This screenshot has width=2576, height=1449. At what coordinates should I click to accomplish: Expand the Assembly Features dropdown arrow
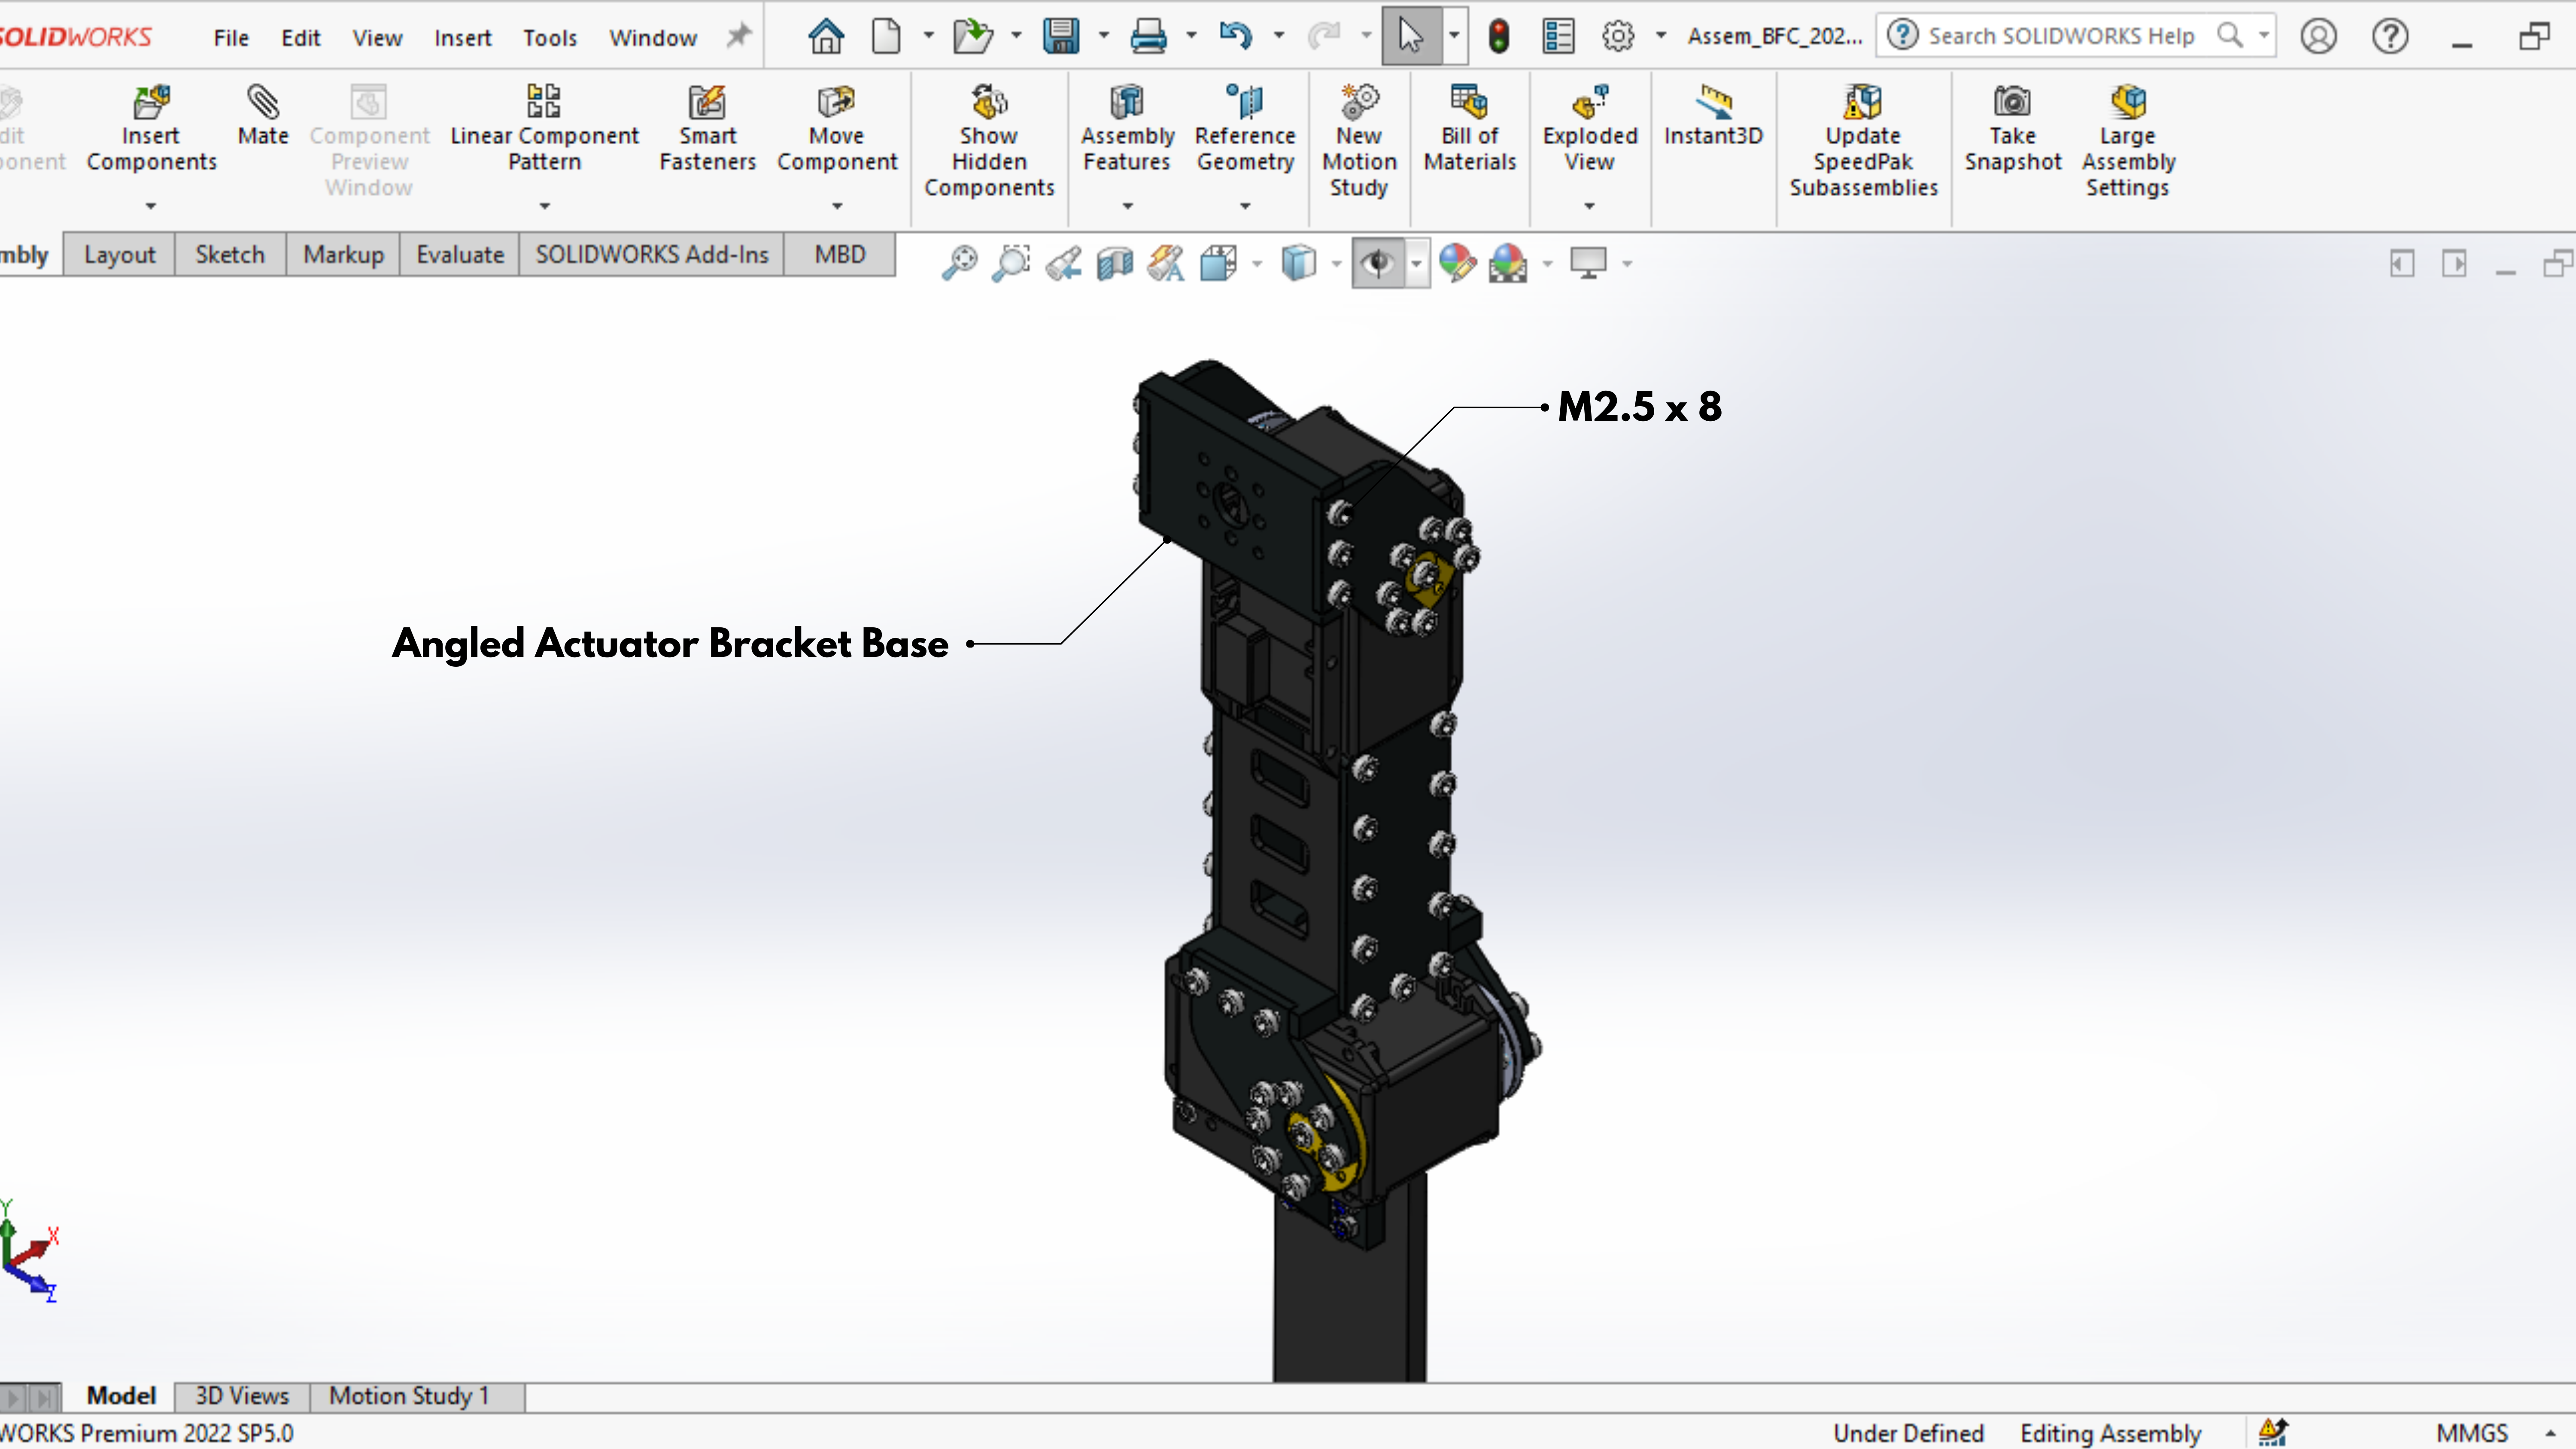(x=1128, y=206)
